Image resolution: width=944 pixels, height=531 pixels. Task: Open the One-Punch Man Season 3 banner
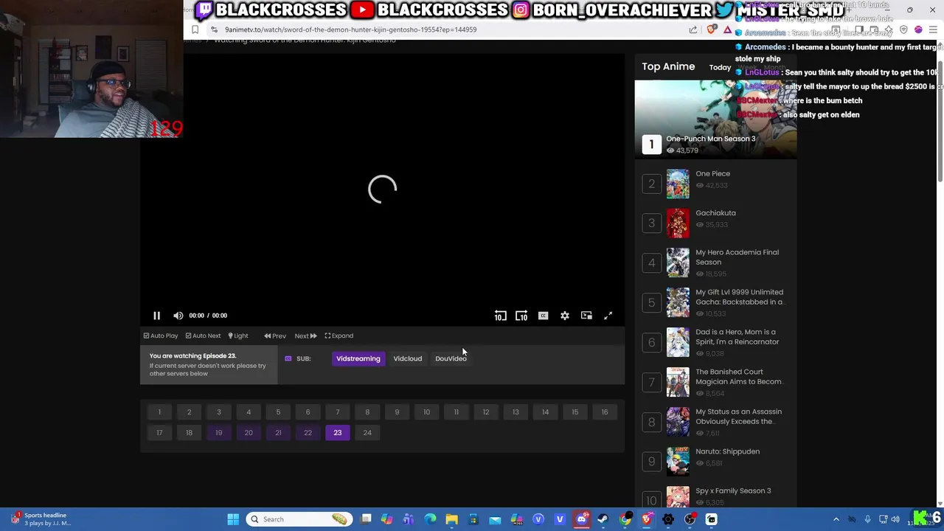click(715, 119)
